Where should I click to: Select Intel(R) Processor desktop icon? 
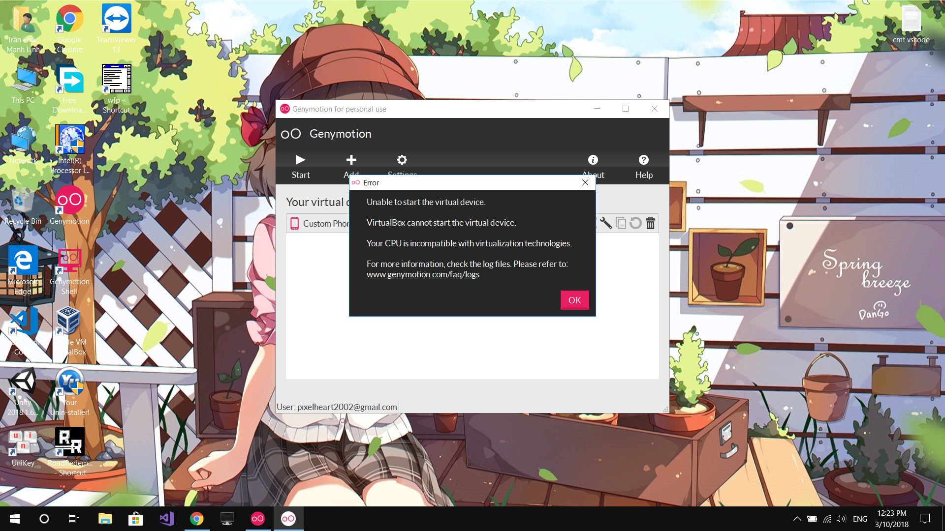tap(69, 150)
